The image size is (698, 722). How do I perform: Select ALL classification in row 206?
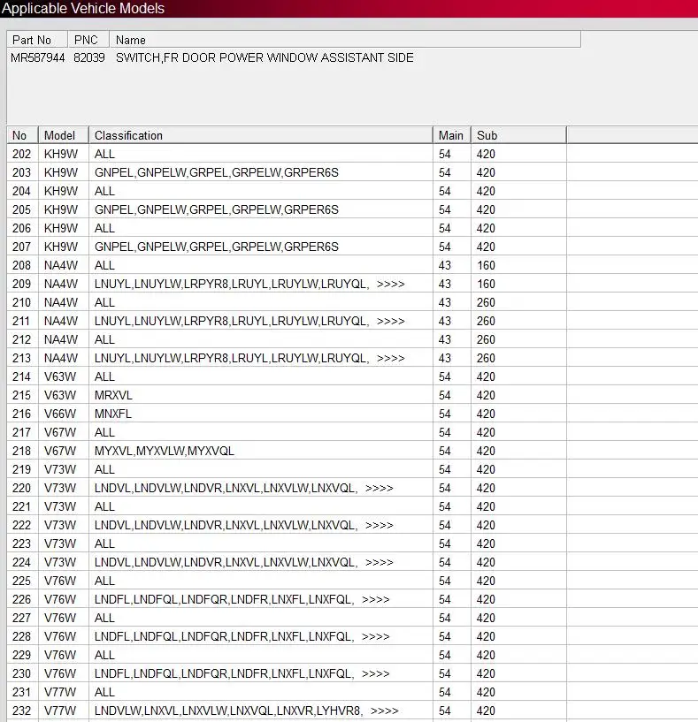(104, 228)
